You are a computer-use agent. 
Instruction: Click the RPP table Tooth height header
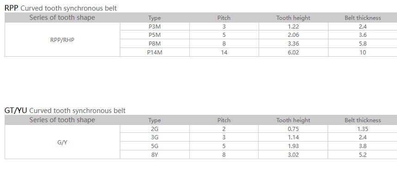click(x=293, y=18)
